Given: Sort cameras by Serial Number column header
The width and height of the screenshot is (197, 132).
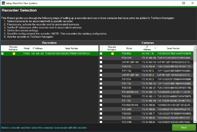Looking at the screenshot, I should click(x=175, y=48).
